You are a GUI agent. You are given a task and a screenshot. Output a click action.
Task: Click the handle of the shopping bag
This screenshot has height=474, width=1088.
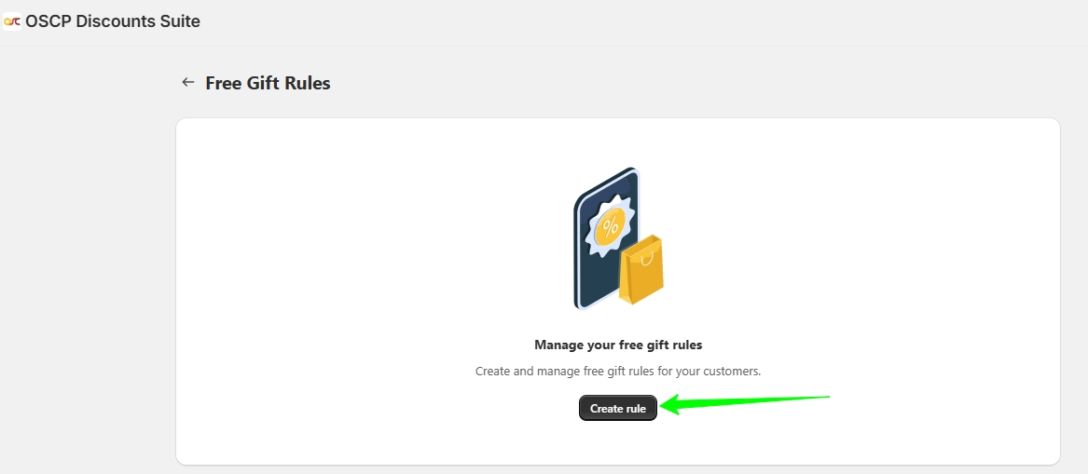point(647,259)
